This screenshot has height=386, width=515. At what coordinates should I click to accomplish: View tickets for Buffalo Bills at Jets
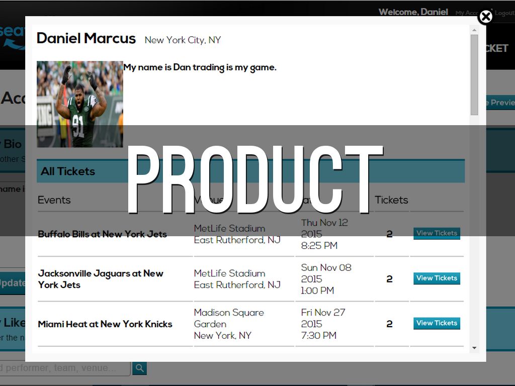point(437,233)
